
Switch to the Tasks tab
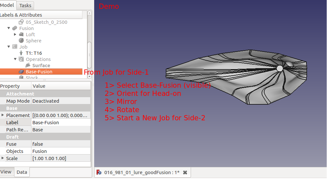(x=25, y=5)
